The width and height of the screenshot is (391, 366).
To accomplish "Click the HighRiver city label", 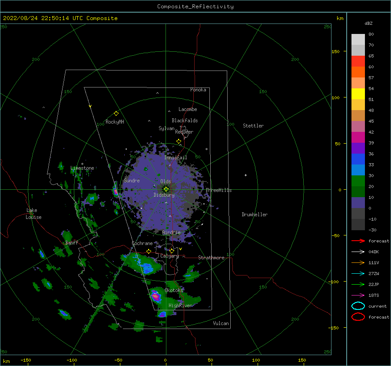I will (x=180, y=306).
